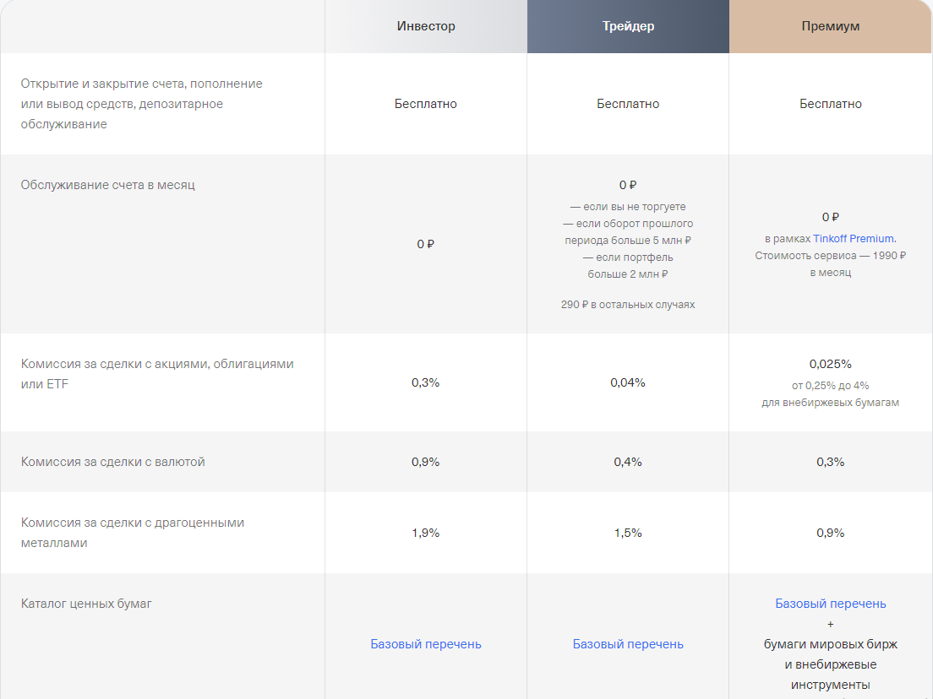The width and height of the screenshot is (933, 699).
Task: Click the 1,5% Трейдер metals commission
Action: pyautogui.click(x=628, y=533)
